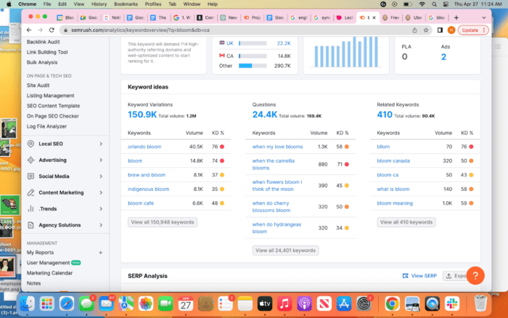
Task: Expand the Content Marketing section chevron
Action: click(101, 192)
